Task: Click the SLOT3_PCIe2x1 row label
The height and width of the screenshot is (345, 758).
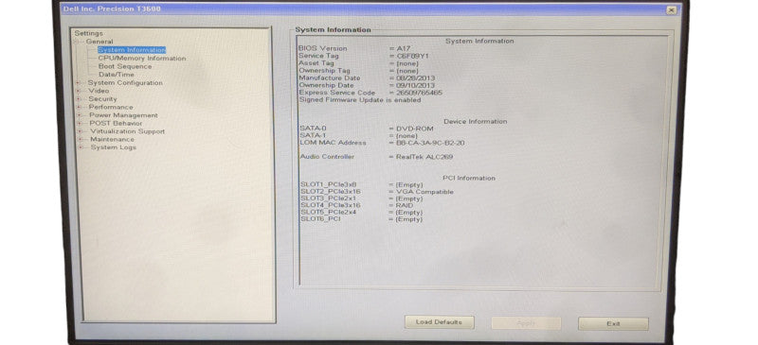Action: [x=328, y=198]
